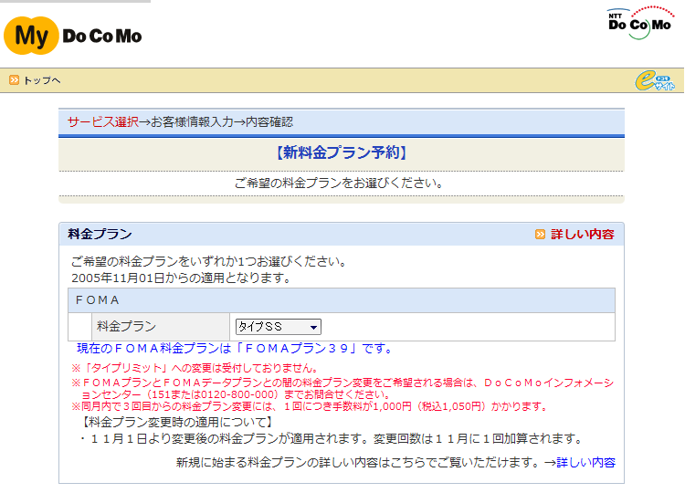Click the NTT DoCoMo logo at top right

[x=638, y=22]
